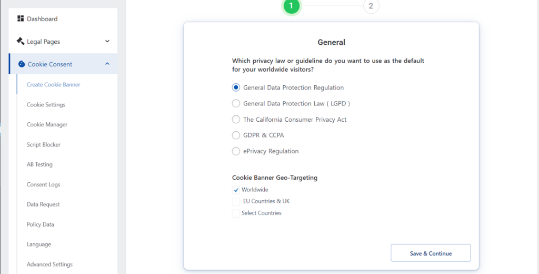This screenshot has height=274, width=539.
Task: Go to wizard step 1 circle
Action: tap(291, 6)
